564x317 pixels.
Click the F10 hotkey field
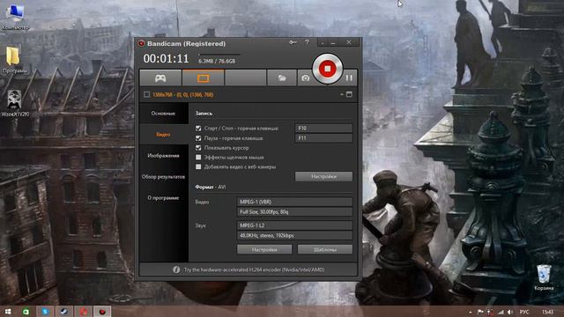[323, 128]
